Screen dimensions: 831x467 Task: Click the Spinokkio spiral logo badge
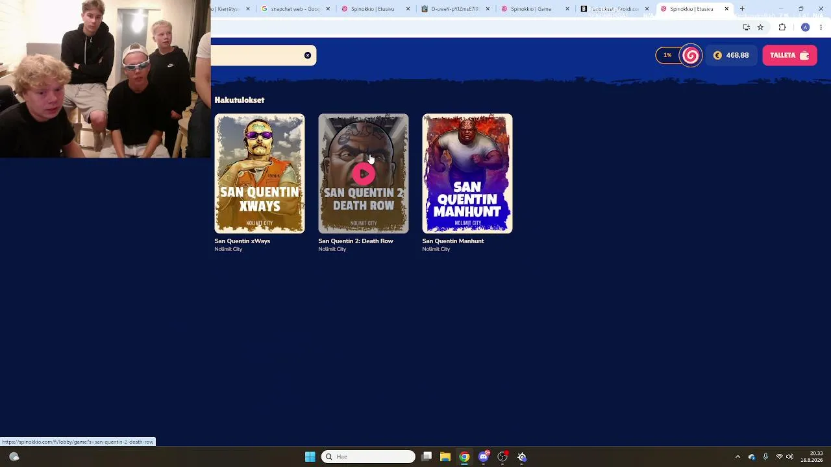tap(691, 55)
